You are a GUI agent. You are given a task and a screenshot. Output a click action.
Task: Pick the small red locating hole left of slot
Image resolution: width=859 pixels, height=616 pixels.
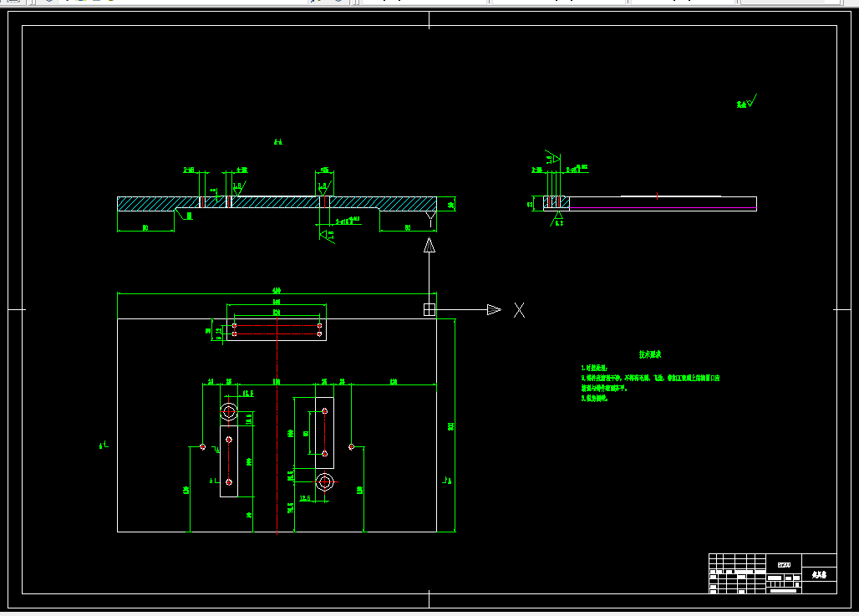[x=203, y=447]
